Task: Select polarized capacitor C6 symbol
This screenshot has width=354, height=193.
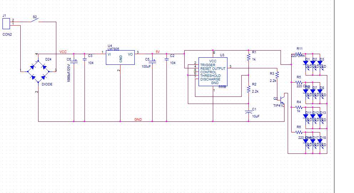Action: [x=74, y=62]
